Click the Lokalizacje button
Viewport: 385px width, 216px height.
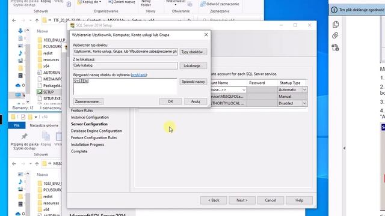[193, 65]
